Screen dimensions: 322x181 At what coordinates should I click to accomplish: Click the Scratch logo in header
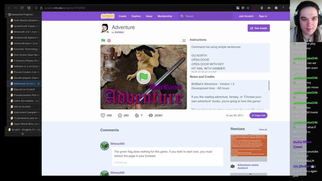pyautogui.click(x=108, y=16)
